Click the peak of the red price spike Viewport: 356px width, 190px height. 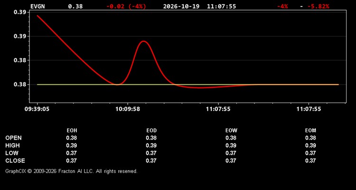click(x=144, y=41)
